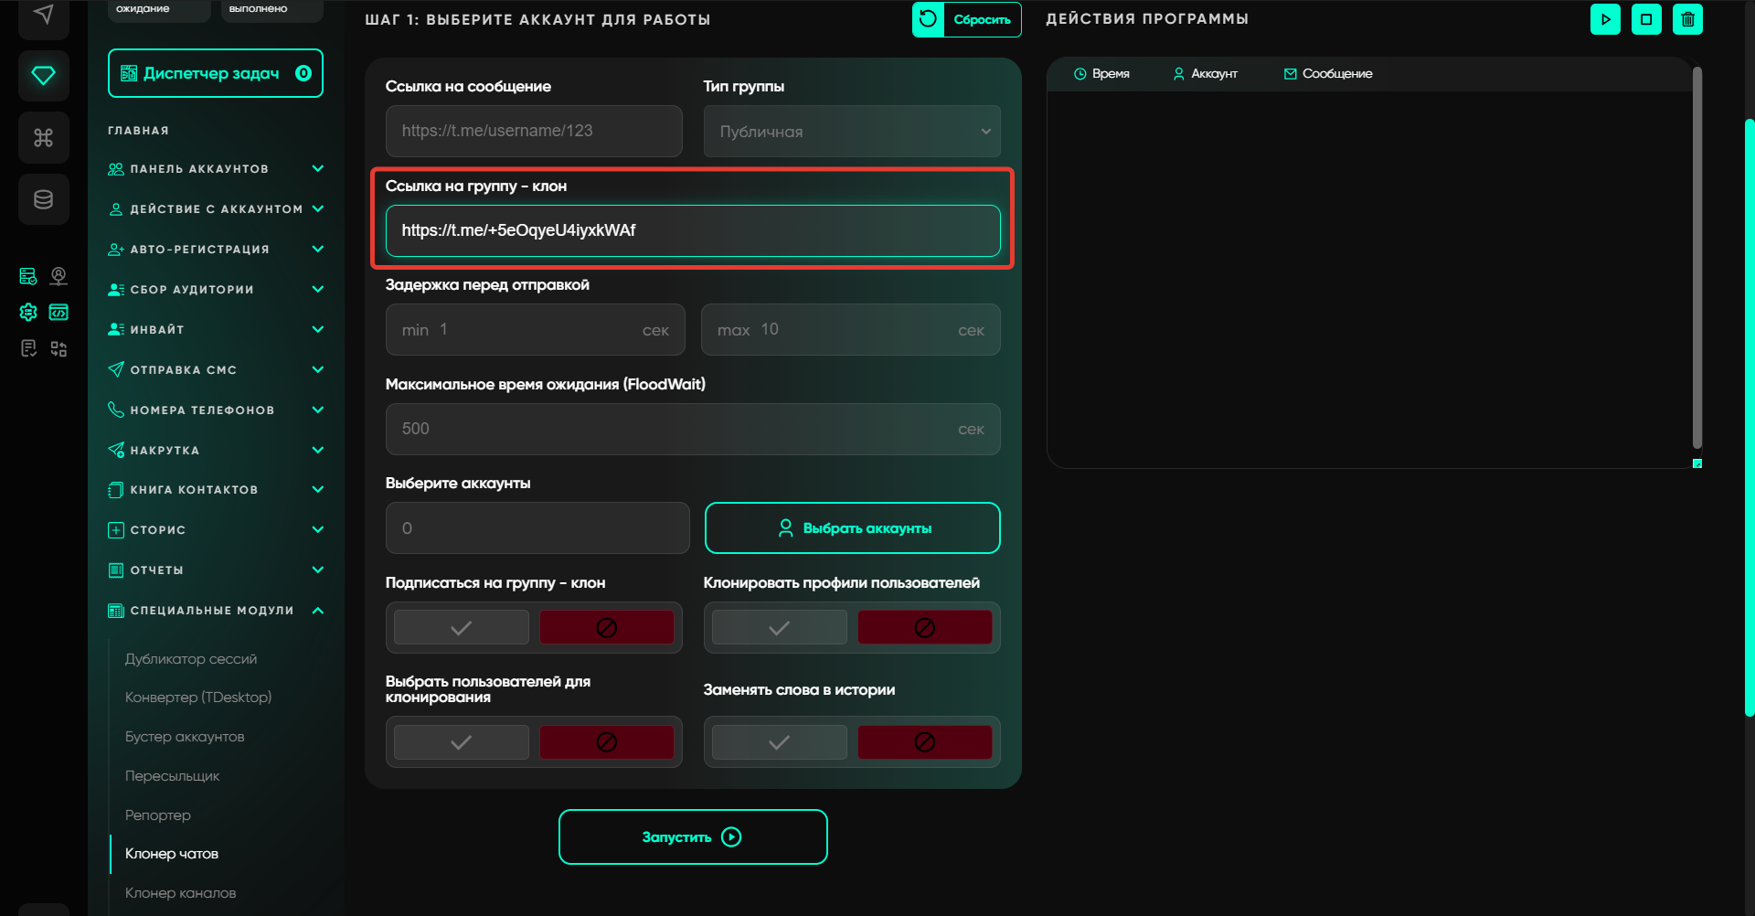Click the Выбрать аккаунты button
The width and height of the screenshot is (1755, 916).
tap(852, 528)
